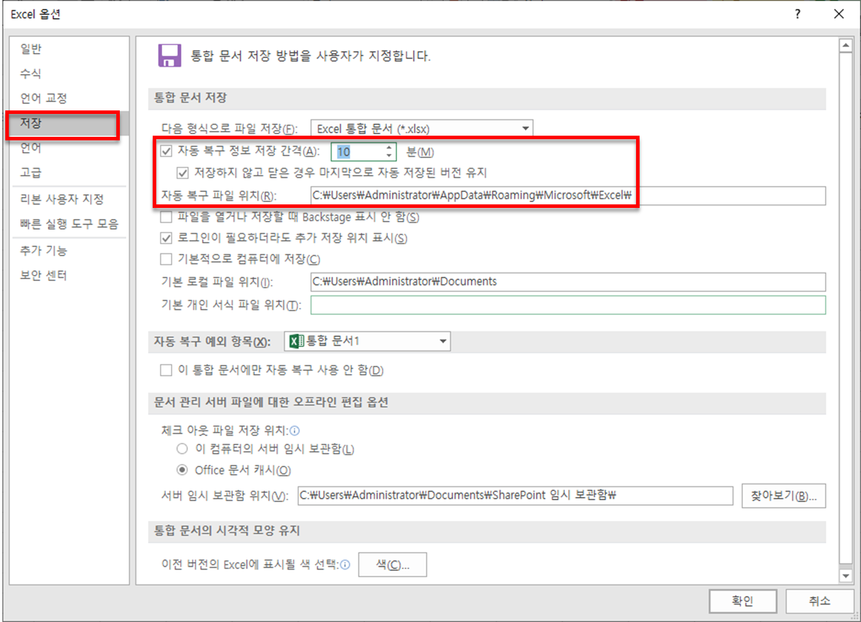Image resolution: width=861 pixels, height=622 pixels.
Task: Click the 기본 개인 서식 파일 위치 field
Action: pos(568,305)
